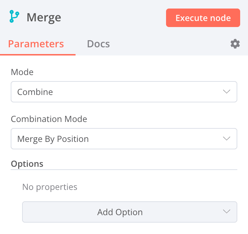
Task: Switch to the Parameters tab
Action: (36, 44)
